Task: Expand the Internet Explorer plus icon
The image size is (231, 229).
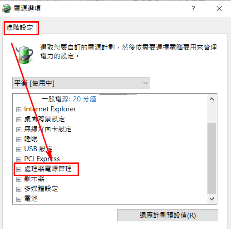Action: [19, 110]
